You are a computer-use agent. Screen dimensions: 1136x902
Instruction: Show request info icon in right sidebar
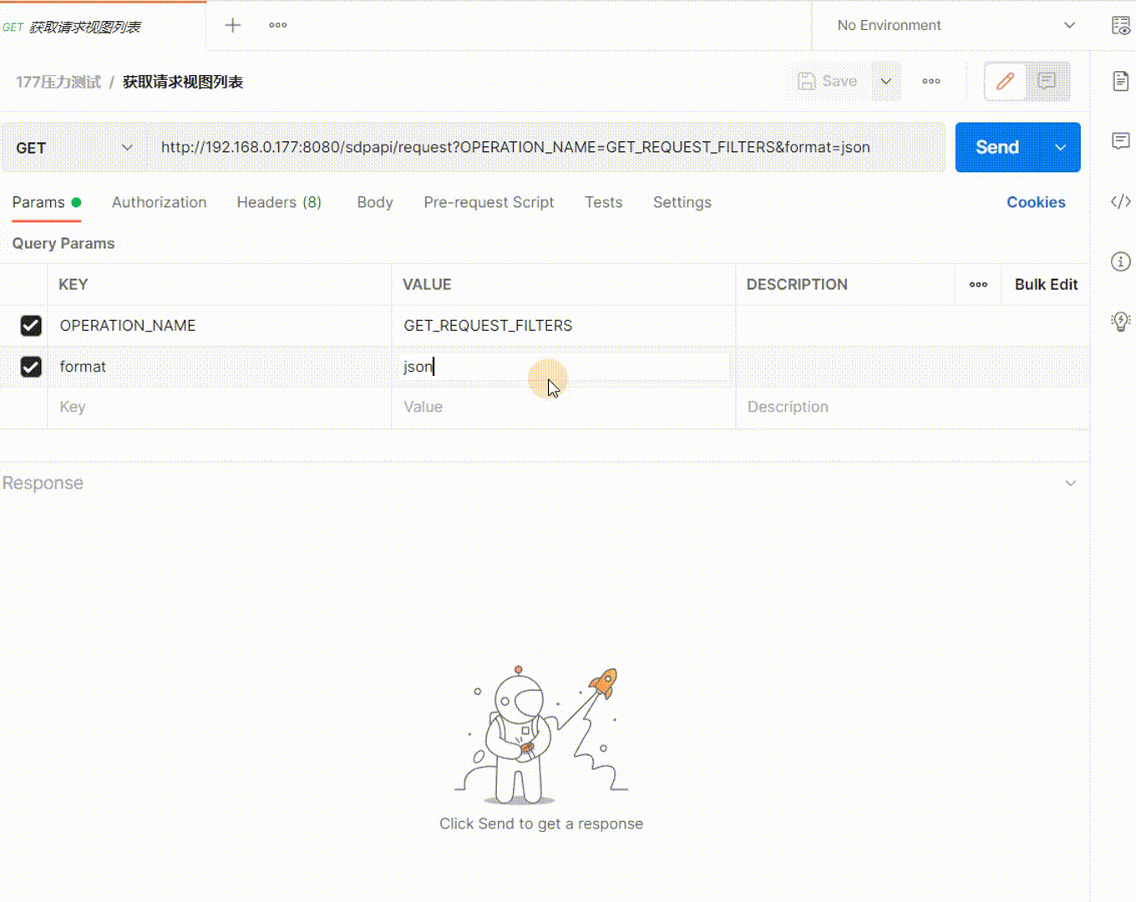point(1121,261)
